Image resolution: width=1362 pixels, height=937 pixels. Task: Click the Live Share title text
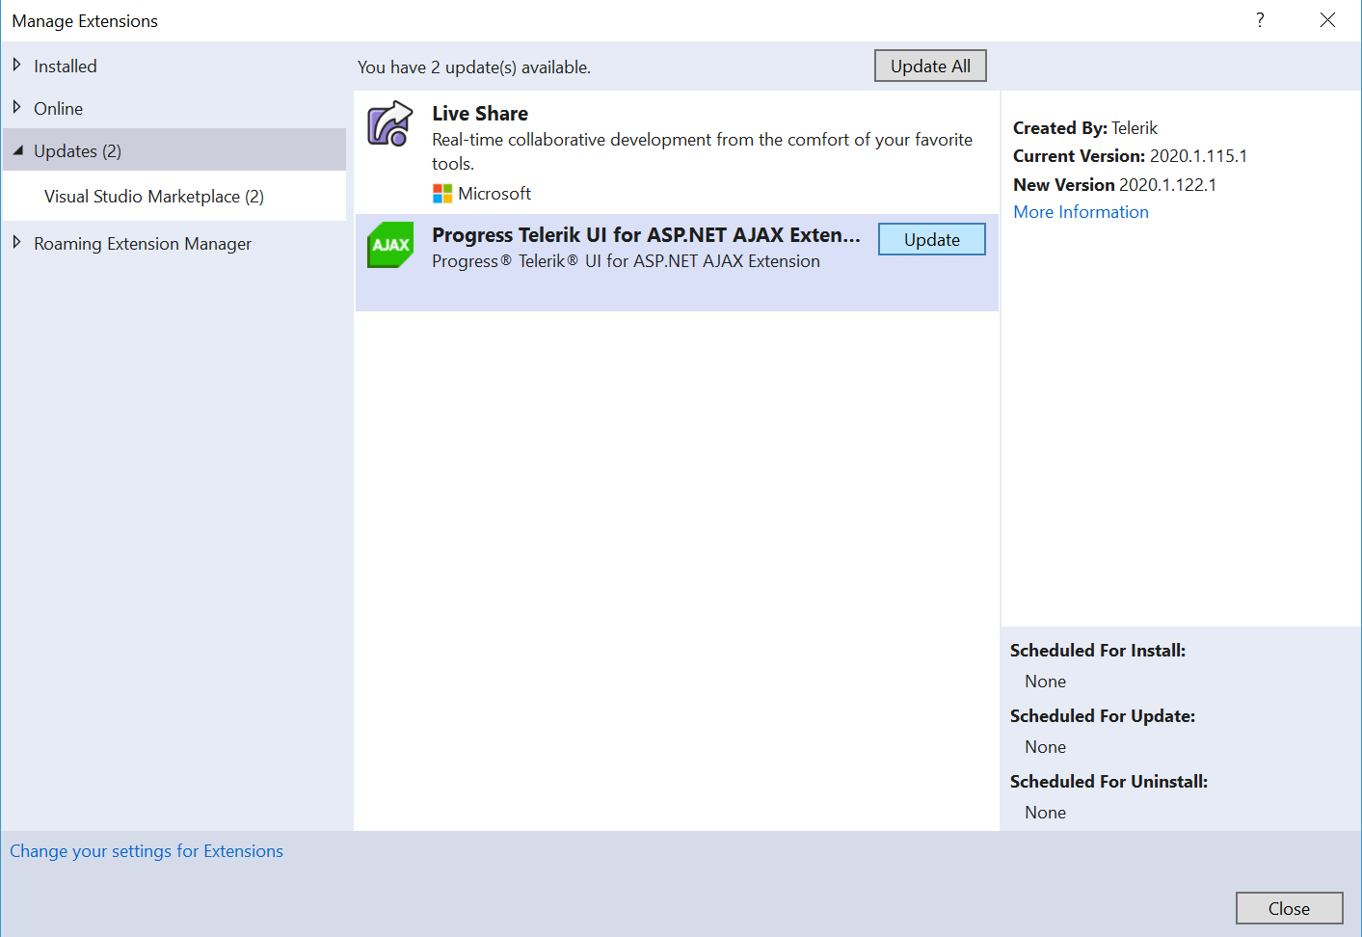coord(479,113)
